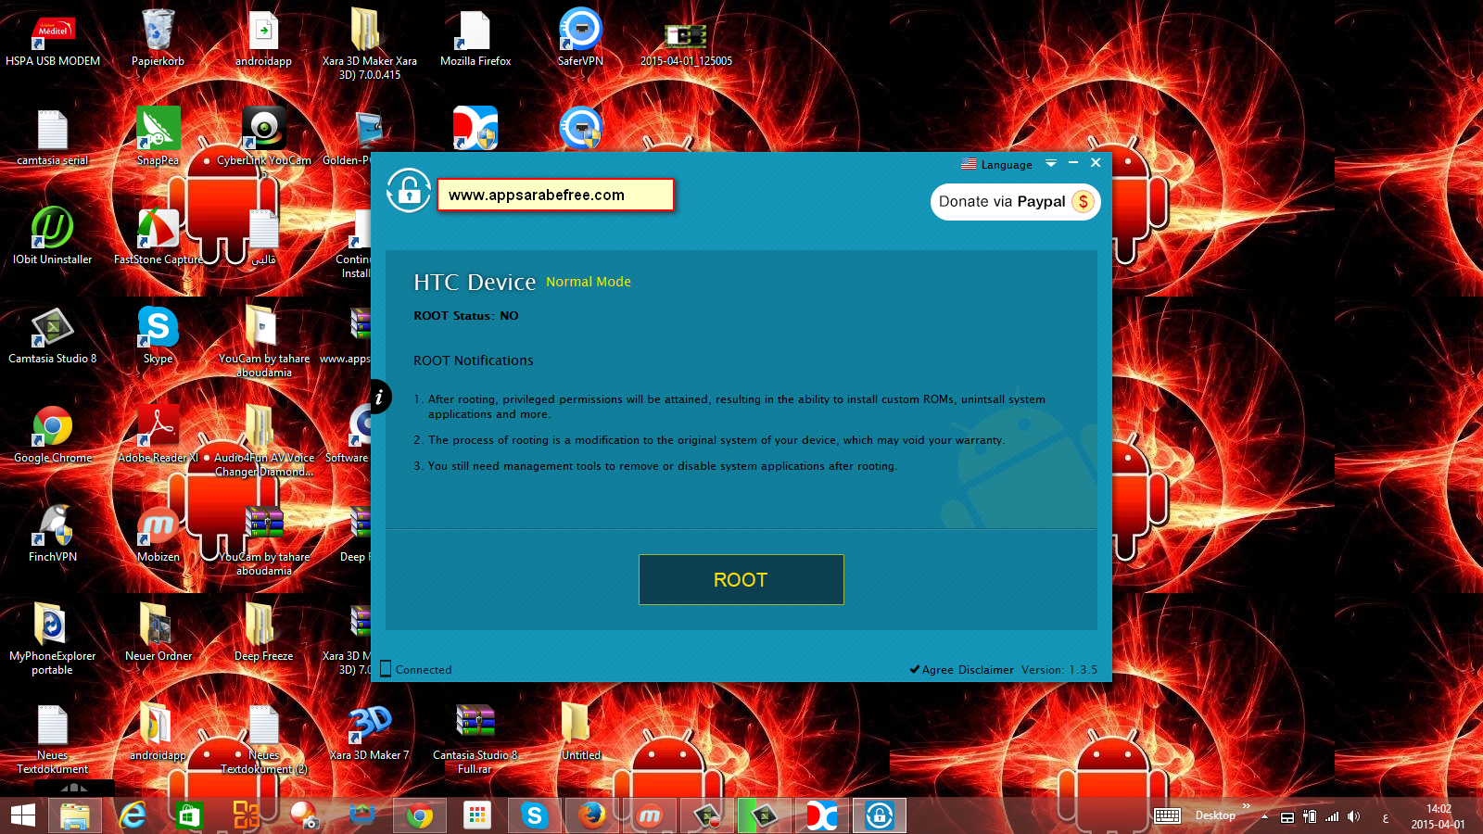Open network signal tray icon
1483x834 pixels.
(1332, 816)
